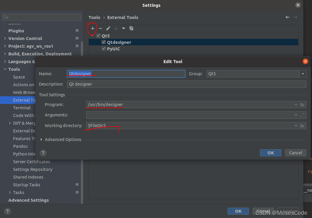Screen dimensions: 312x218
Task: Open Terminal settings page
Action: (x=22, y=108)
